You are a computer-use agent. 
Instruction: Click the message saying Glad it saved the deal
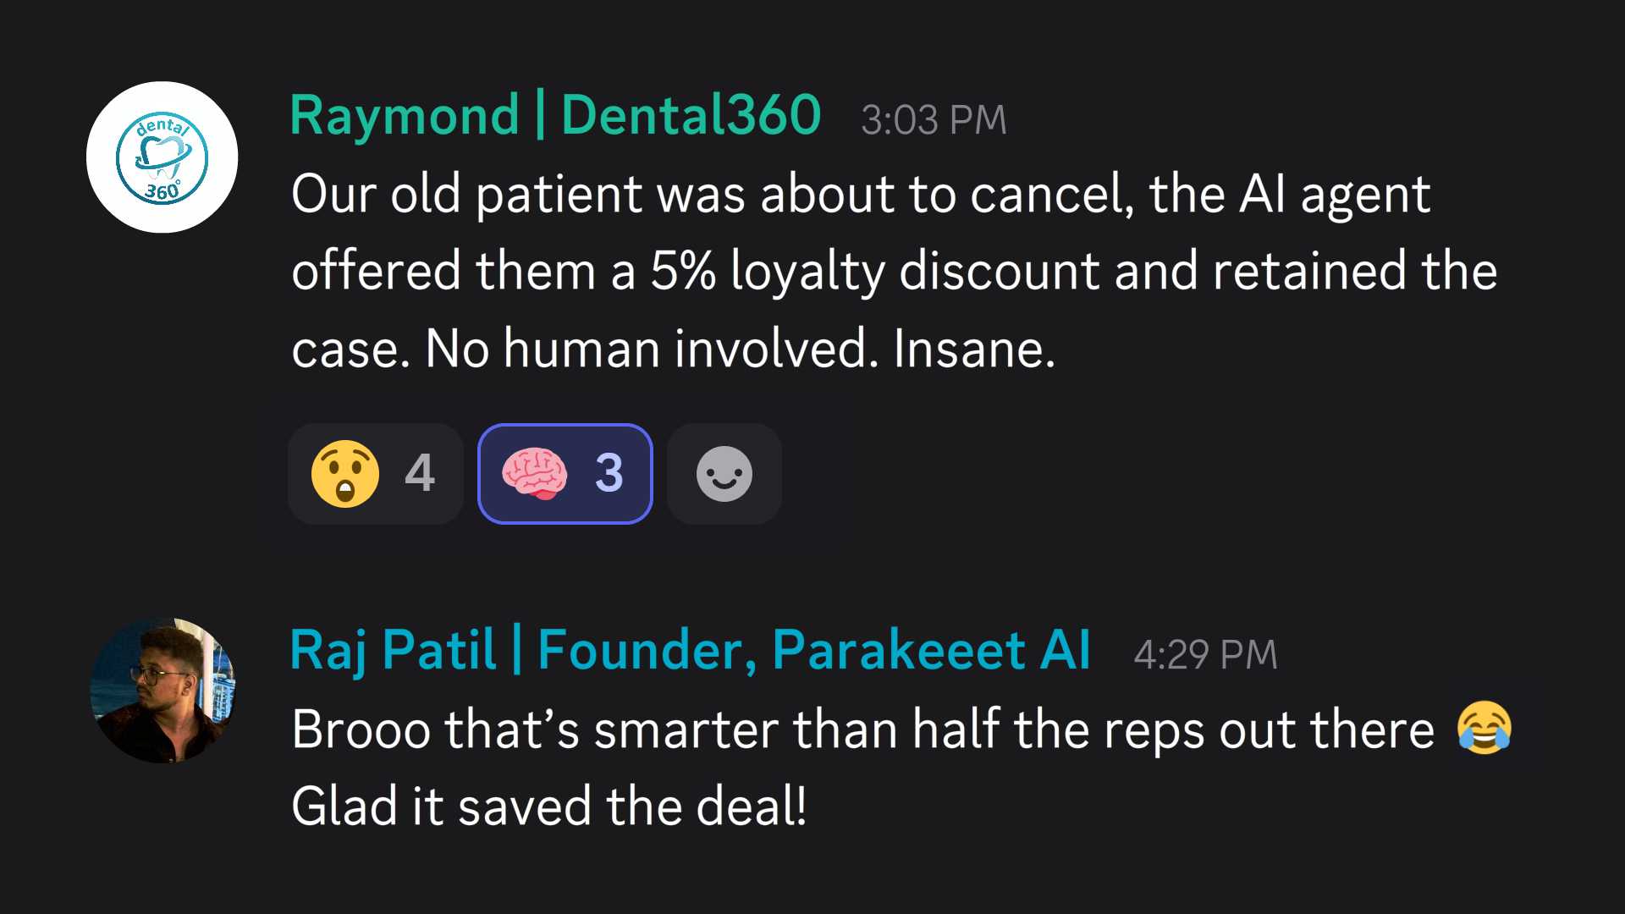click(x=548, y=806)
